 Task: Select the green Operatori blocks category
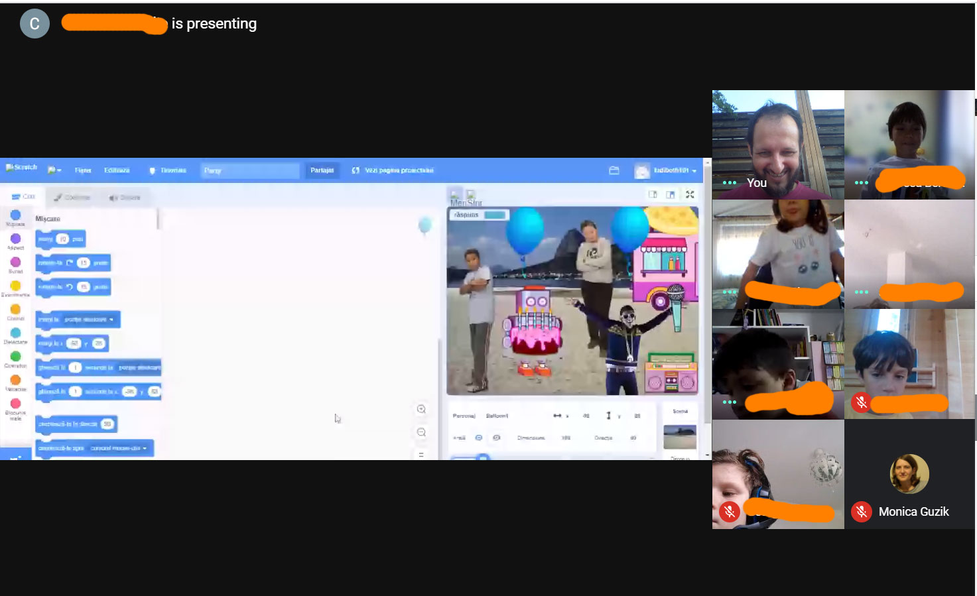point(15,357)
